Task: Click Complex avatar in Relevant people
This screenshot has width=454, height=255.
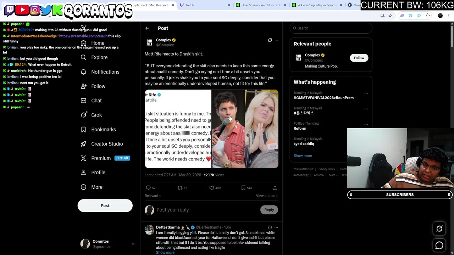Action: tap(298, 58)
